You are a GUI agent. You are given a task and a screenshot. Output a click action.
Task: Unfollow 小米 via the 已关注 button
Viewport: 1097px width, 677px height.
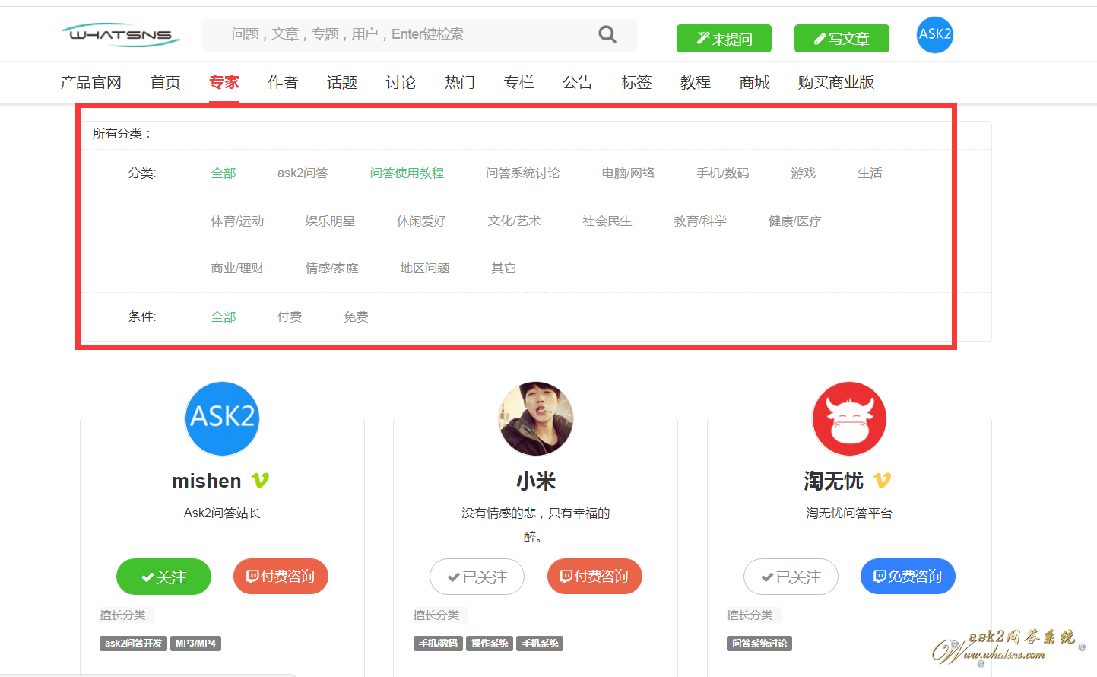pyautogui.click(x=477, y=577)
